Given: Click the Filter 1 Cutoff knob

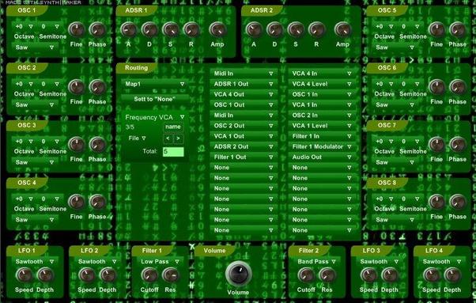Looking at the screenshot, I should tap(149, 275).
